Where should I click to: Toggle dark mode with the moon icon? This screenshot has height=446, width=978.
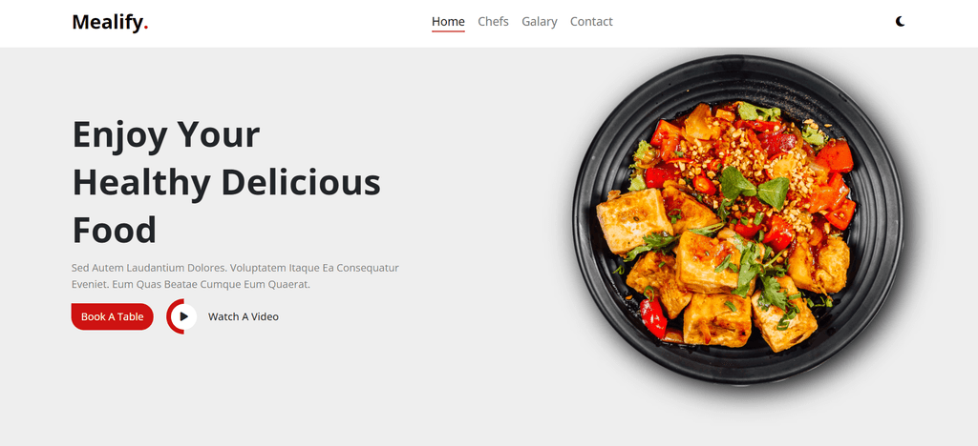[900, 22]
